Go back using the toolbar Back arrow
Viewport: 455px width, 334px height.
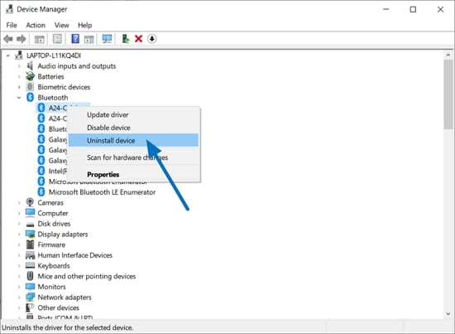(x=8, y=39)
